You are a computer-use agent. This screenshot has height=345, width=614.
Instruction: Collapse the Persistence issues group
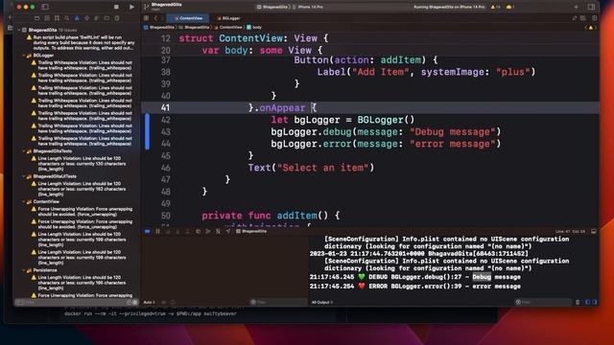(23, 270)
